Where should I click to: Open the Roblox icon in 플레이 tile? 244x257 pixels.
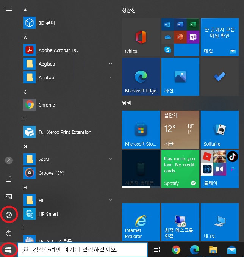207,157
